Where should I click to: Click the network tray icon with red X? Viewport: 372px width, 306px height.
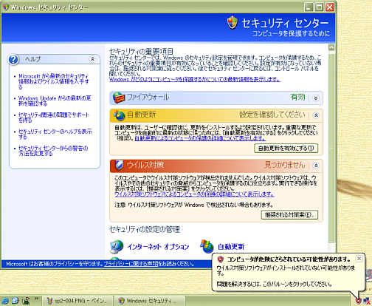pyautogui.click(x=367, y=301)
